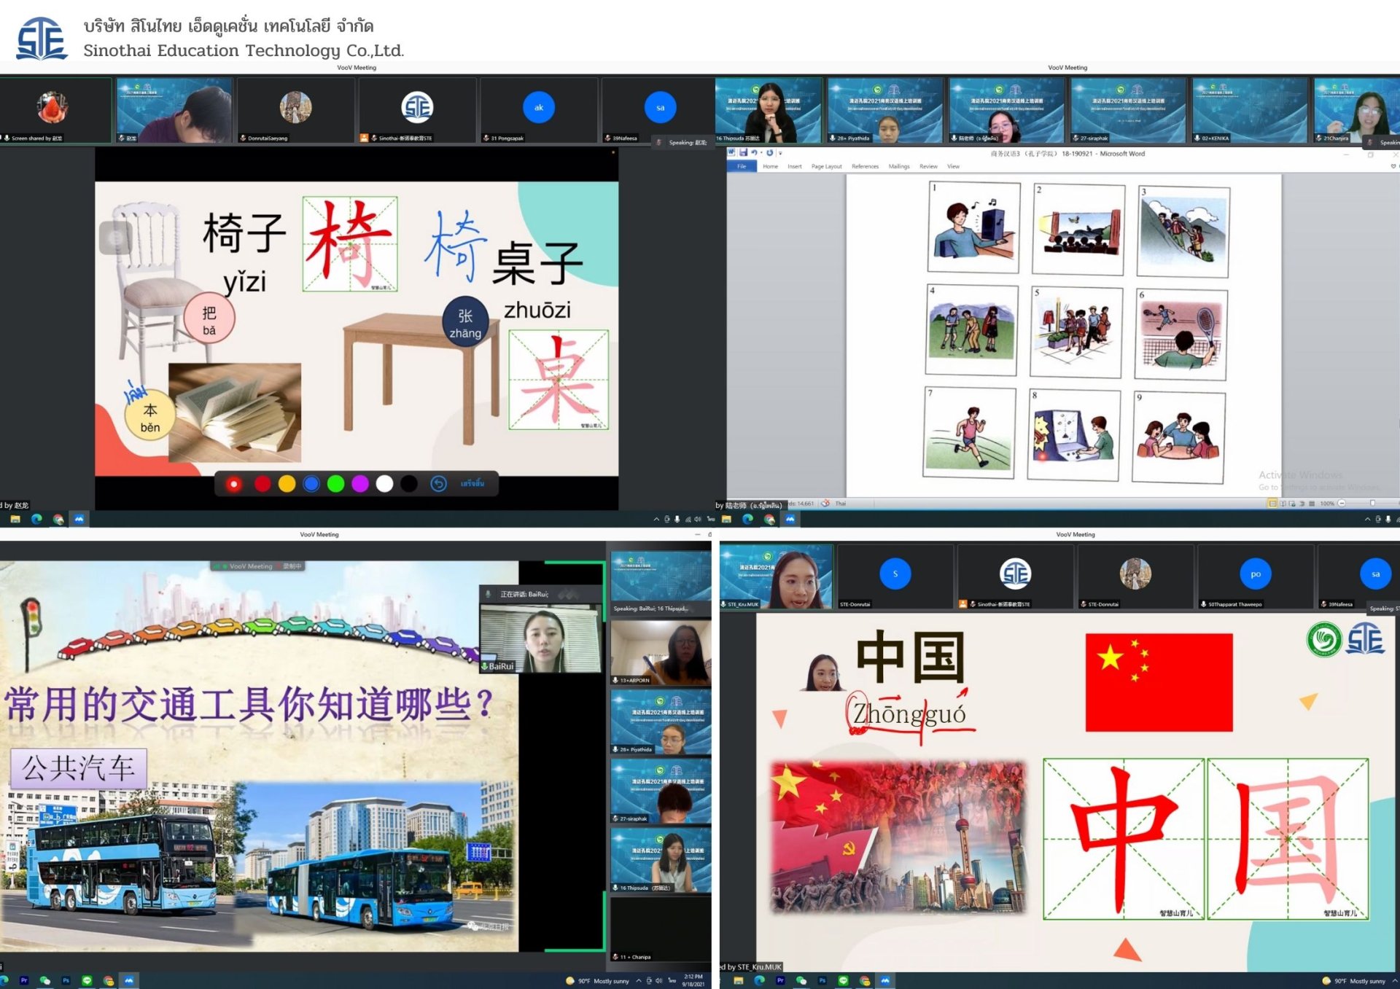Show hidden tray icons in top-left taskbar
Screen dimensions: 1400x989
656,520
